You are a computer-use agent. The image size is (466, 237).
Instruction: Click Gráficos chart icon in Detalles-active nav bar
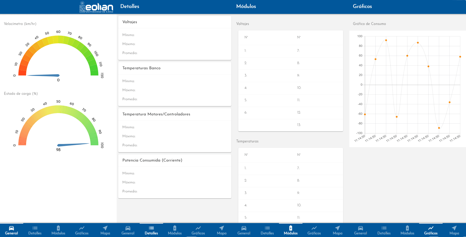coord(198,228)
